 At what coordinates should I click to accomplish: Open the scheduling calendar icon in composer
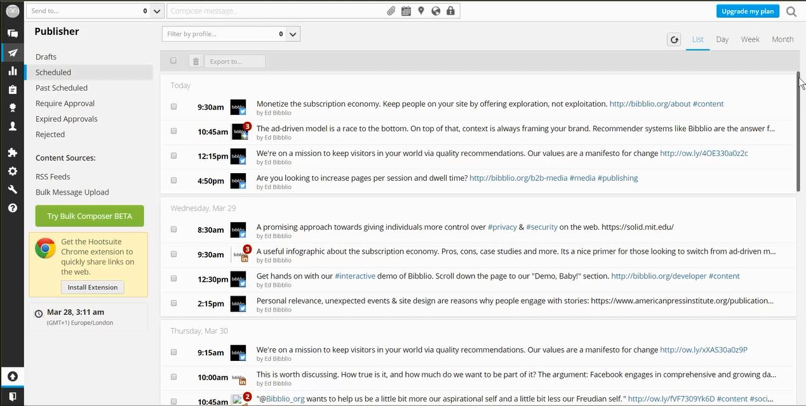[406, 11]
